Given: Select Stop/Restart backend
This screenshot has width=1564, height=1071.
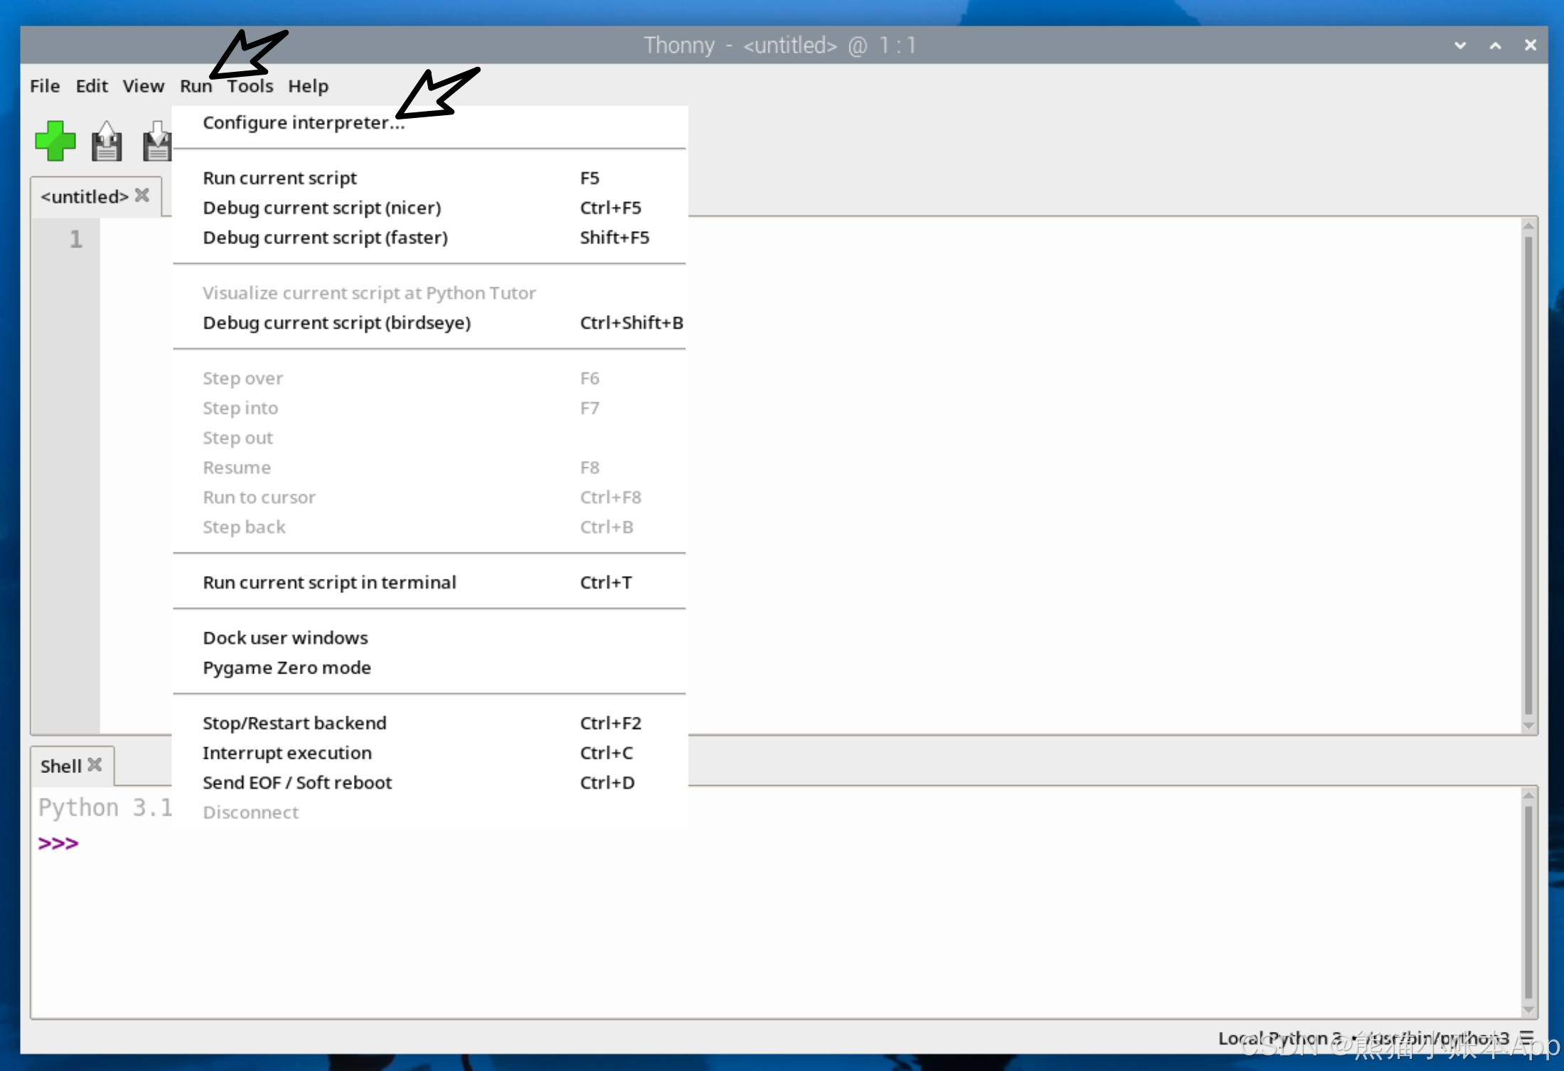Looking at the screenshot, I should [429, 723].
